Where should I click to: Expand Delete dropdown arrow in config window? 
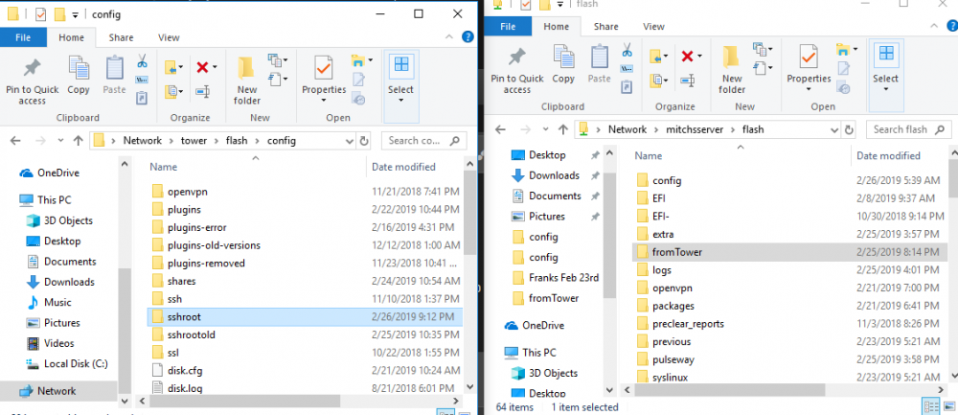click(215, 67)
